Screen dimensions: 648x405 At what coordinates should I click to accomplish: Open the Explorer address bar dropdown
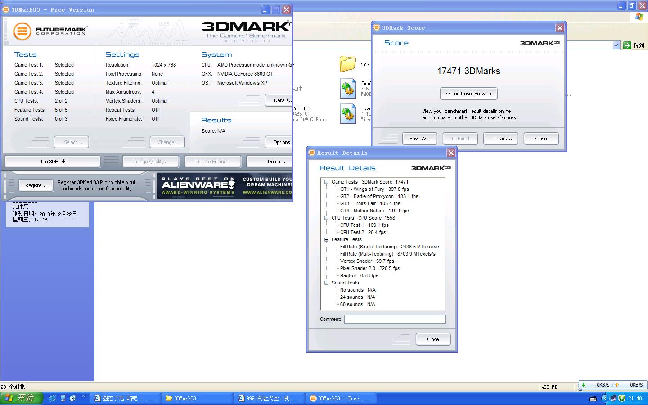click(616, 45)
